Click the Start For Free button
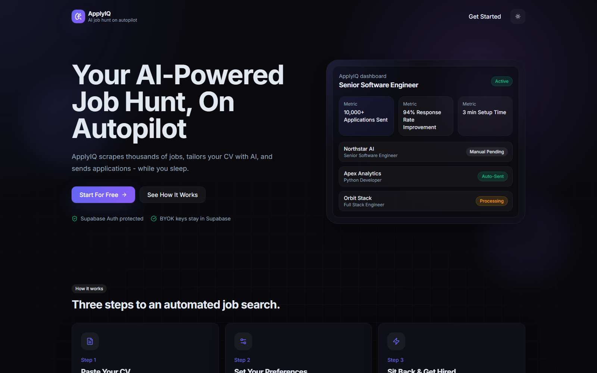 click(103, 195)
